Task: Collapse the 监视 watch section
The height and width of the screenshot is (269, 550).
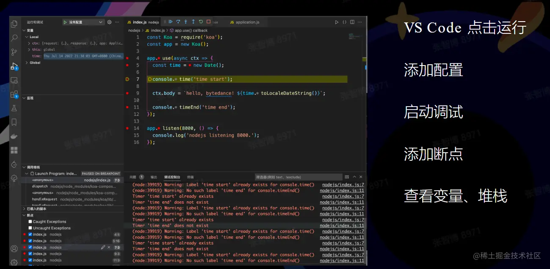Action: click(24, 98)
